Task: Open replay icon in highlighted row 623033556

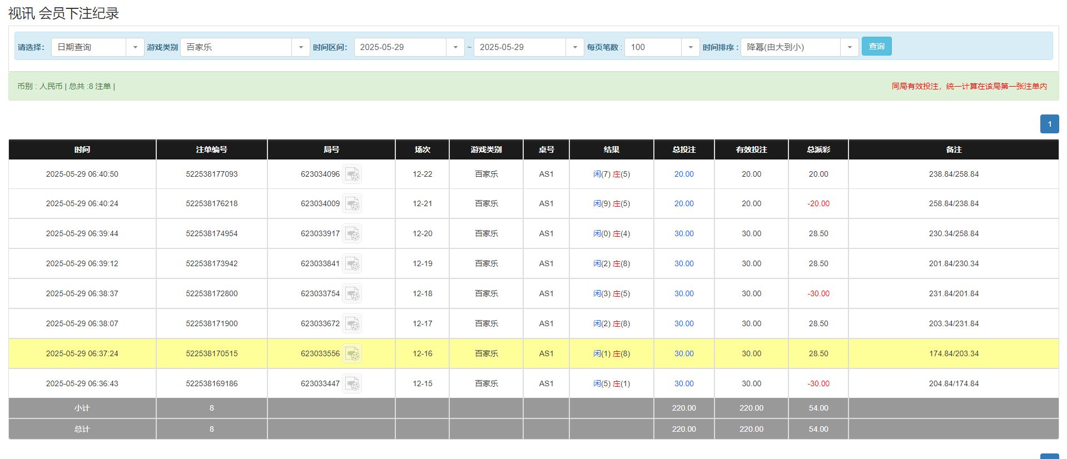Action: pos(352,354)
